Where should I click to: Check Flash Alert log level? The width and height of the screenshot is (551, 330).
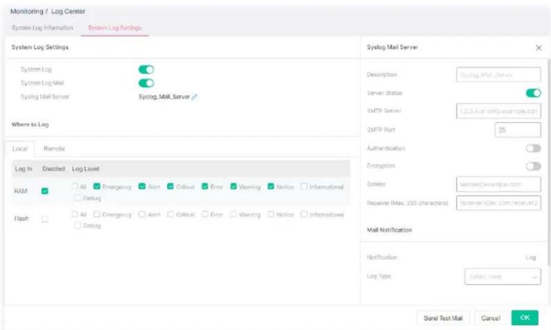[x=142, y=214]
